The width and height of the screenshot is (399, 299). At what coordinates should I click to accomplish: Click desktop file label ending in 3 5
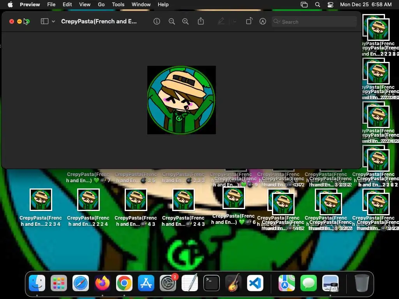click(136, 178)
